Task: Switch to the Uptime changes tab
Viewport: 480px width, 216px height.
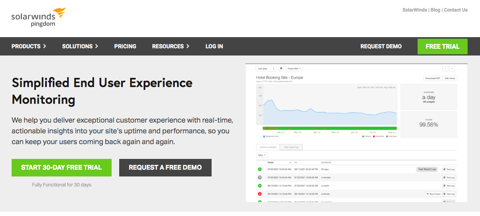Action: click(x=268, y=147)
